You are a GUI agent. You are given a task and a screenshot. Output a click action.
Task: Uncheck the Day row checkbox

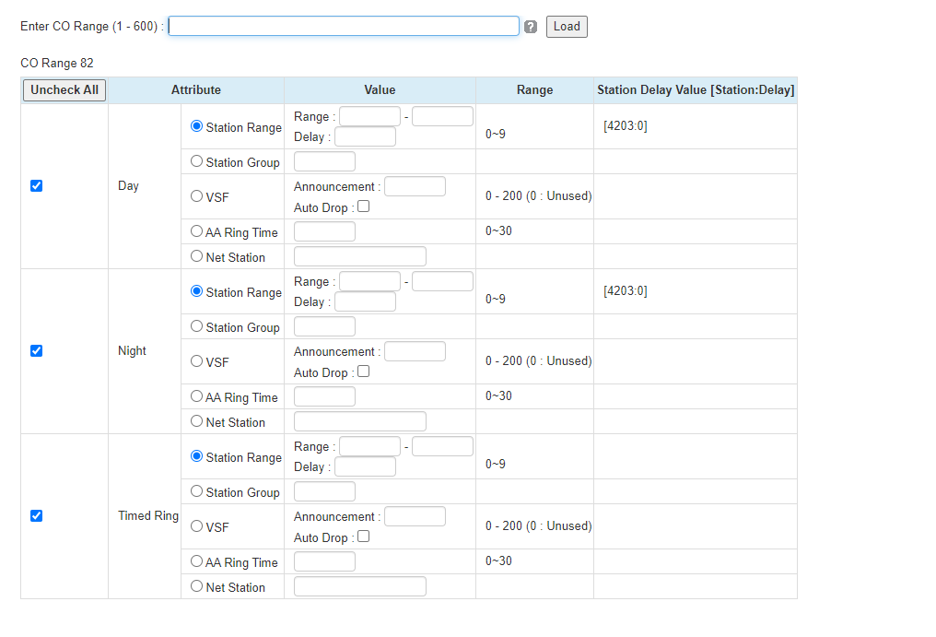tap(37, 186)
